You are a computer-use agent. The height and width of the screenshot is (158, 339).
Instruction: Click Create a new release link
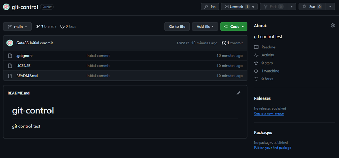pos(269,114)
